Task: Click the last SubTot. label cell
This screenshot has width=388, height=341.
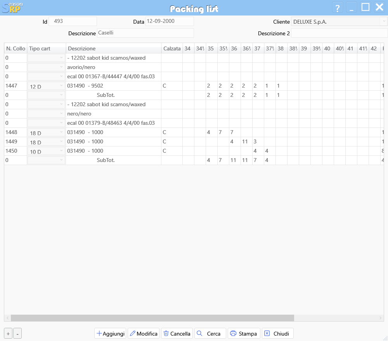Action: [114, 160]
